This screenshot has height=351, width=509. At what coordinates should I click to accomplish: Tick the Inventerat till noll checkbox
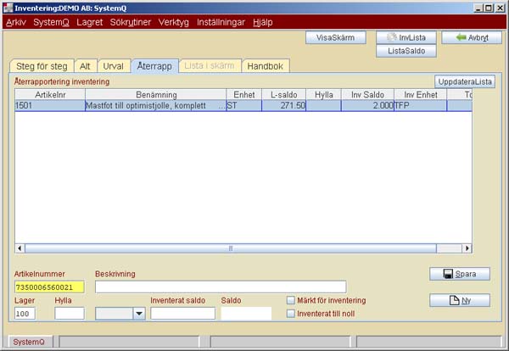[291, 314]
